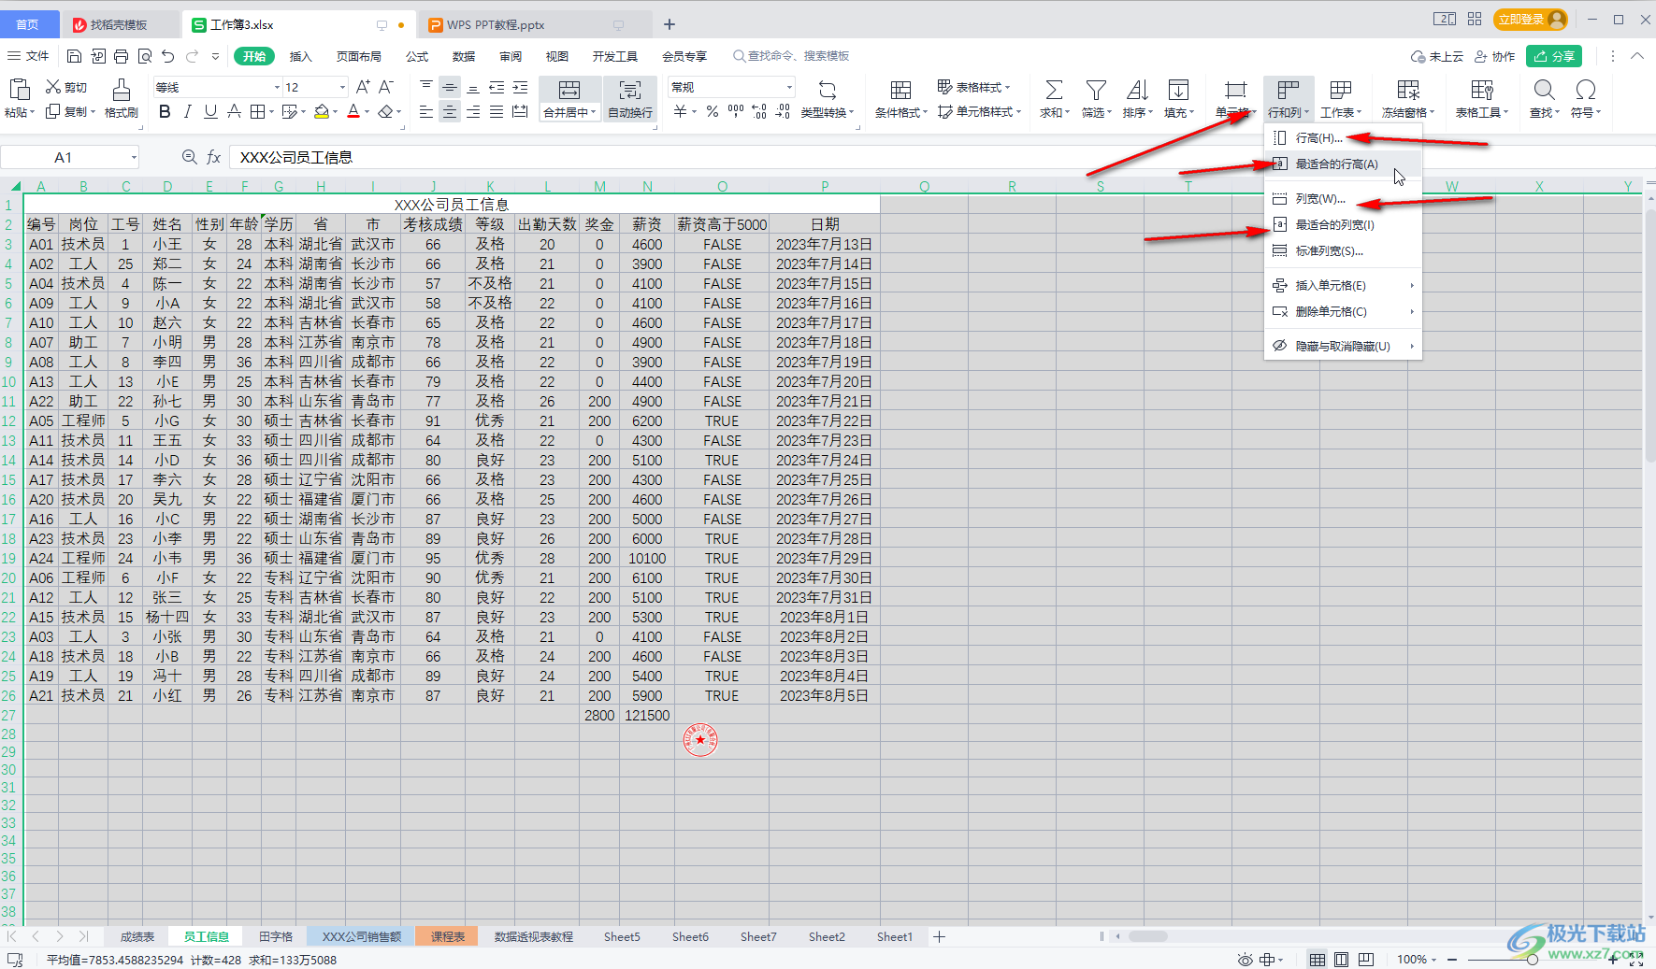Toggle middle vertical alignment
This screenshot has width=1656, height=969.
tap(450, 87)
